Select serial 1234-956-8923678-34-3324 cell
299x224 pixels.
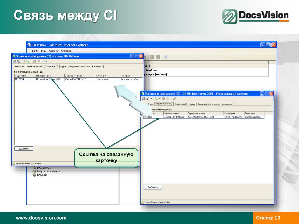click(x=205, y=117)
